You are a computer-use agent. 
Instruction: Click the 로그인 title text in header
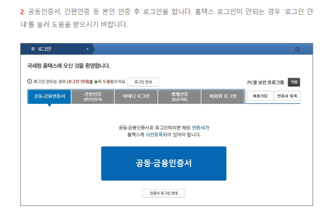tap(44, 49)
